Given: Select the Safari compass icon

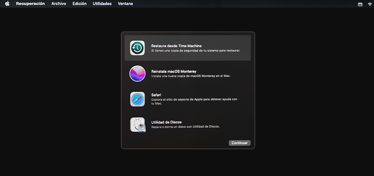Looking at the screenshot, I should coord(137,99).
